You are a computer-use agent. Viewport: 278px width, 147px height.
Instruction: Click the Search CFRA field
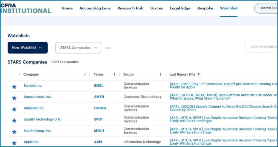tap(266, 8)
